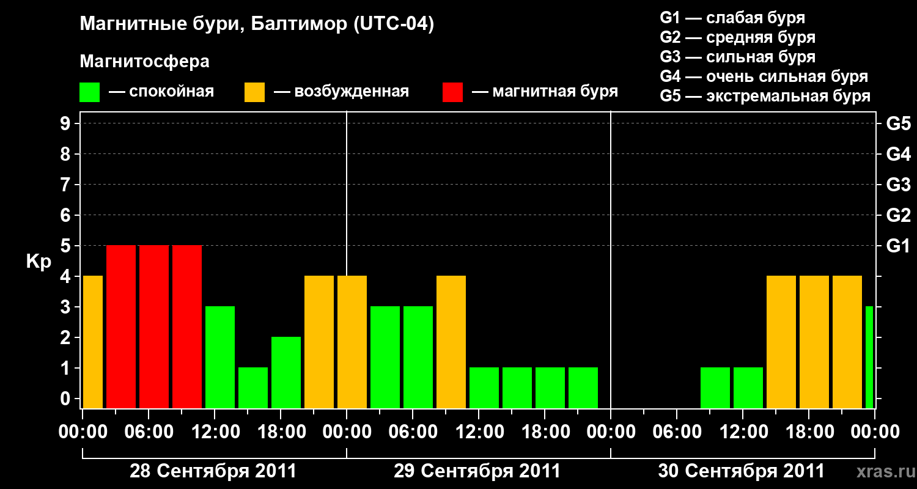Click the G4 label on the right axis
The width and height of the screenshot is (917, 489).
pyautogui.click(x=898, y=155)
